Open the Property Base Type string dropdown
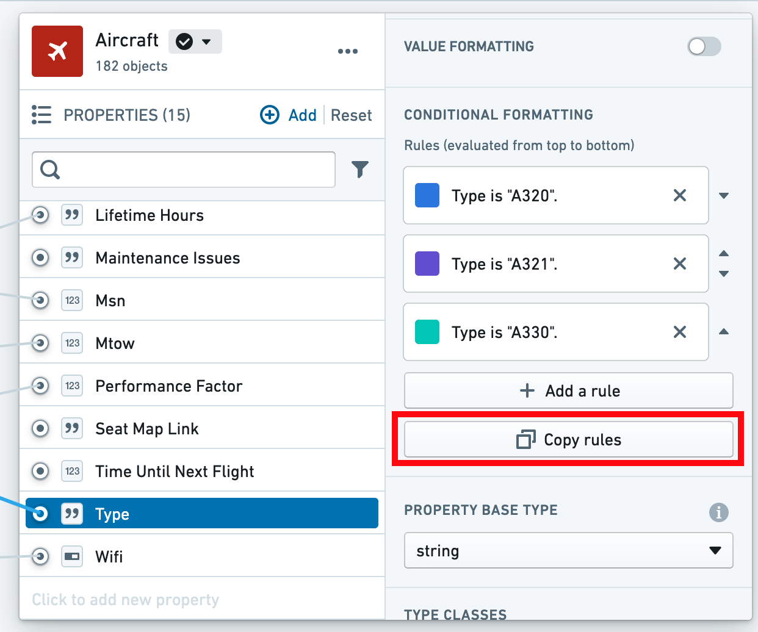 [569, 551]
